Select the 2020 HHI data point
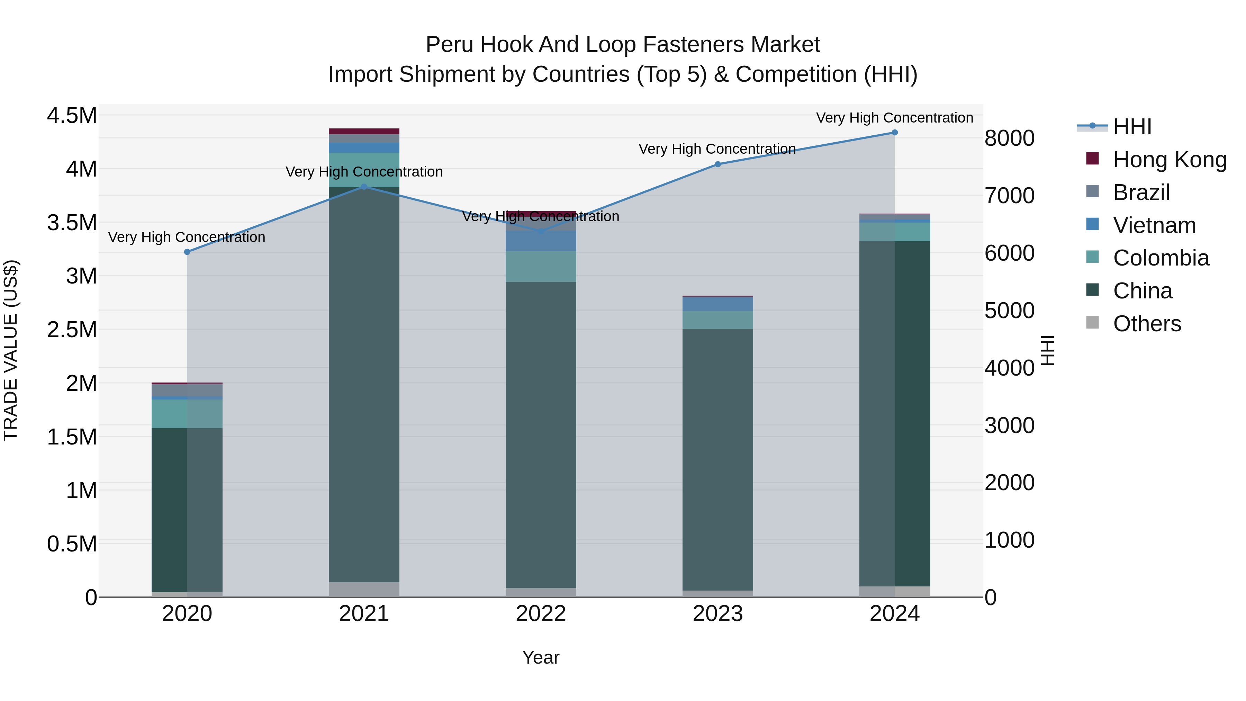 pos(187,252)
